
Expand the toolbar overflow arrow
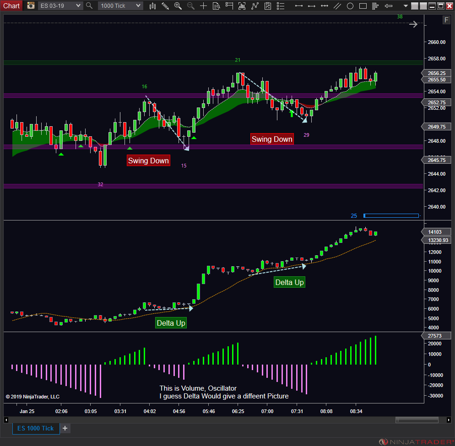pyautogui.click(x=406, y=6)
